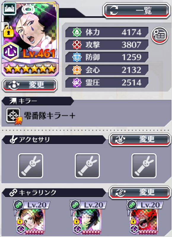The image size is (172, 237).
Task: Click the 体力 stamina green icon
Action: 77,32
